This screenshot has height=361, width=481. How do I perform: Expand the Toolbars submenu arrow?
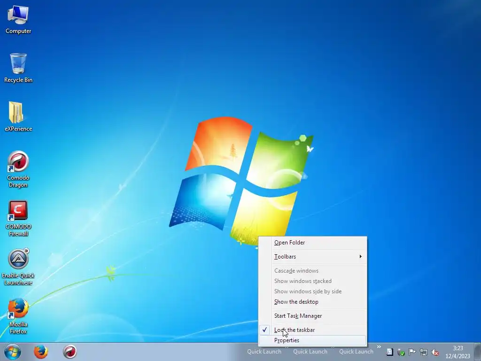pos(361,256)
